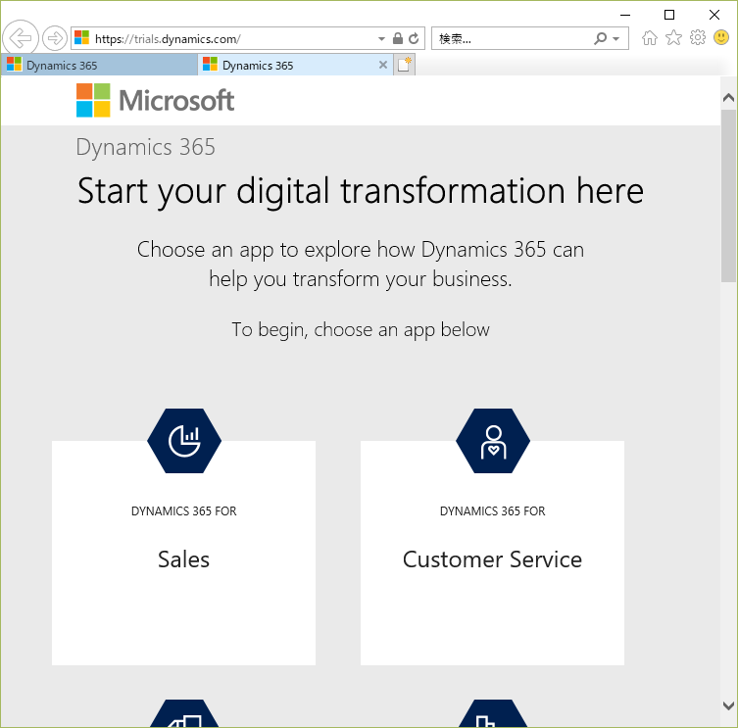738x728 pixels.
Task: Refresh the page with the reload icon
Action: [x=414, y=38]
